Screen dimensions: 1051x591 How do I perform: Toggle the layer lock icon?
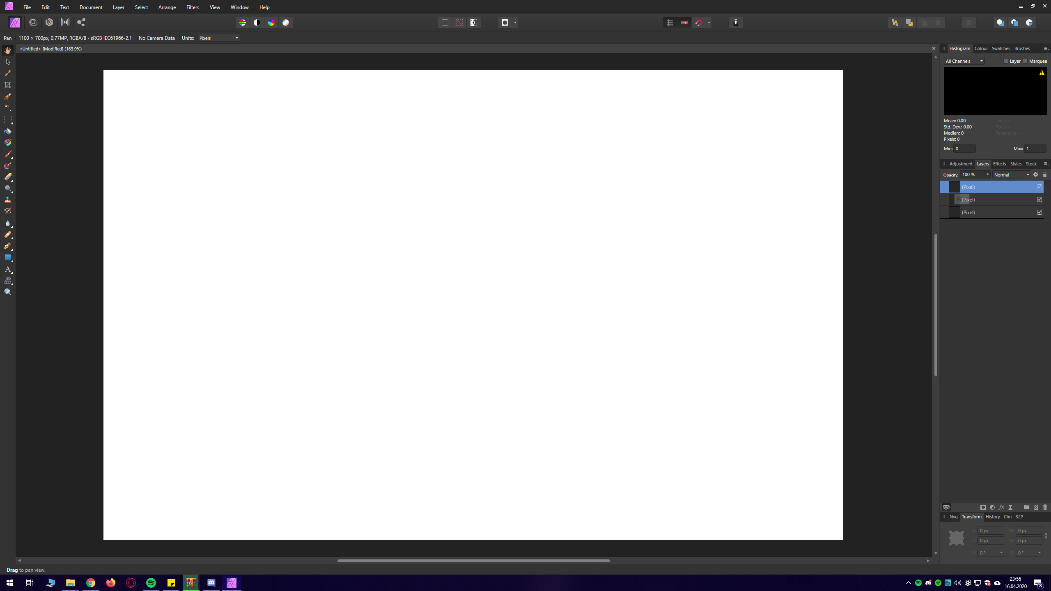pyautogui.click(x=1045, y=175)
